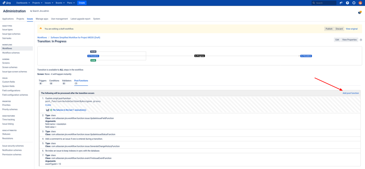365x169 pixels.
Task: Click the Workflows breadcrumb link
Action: pos(42,37)
